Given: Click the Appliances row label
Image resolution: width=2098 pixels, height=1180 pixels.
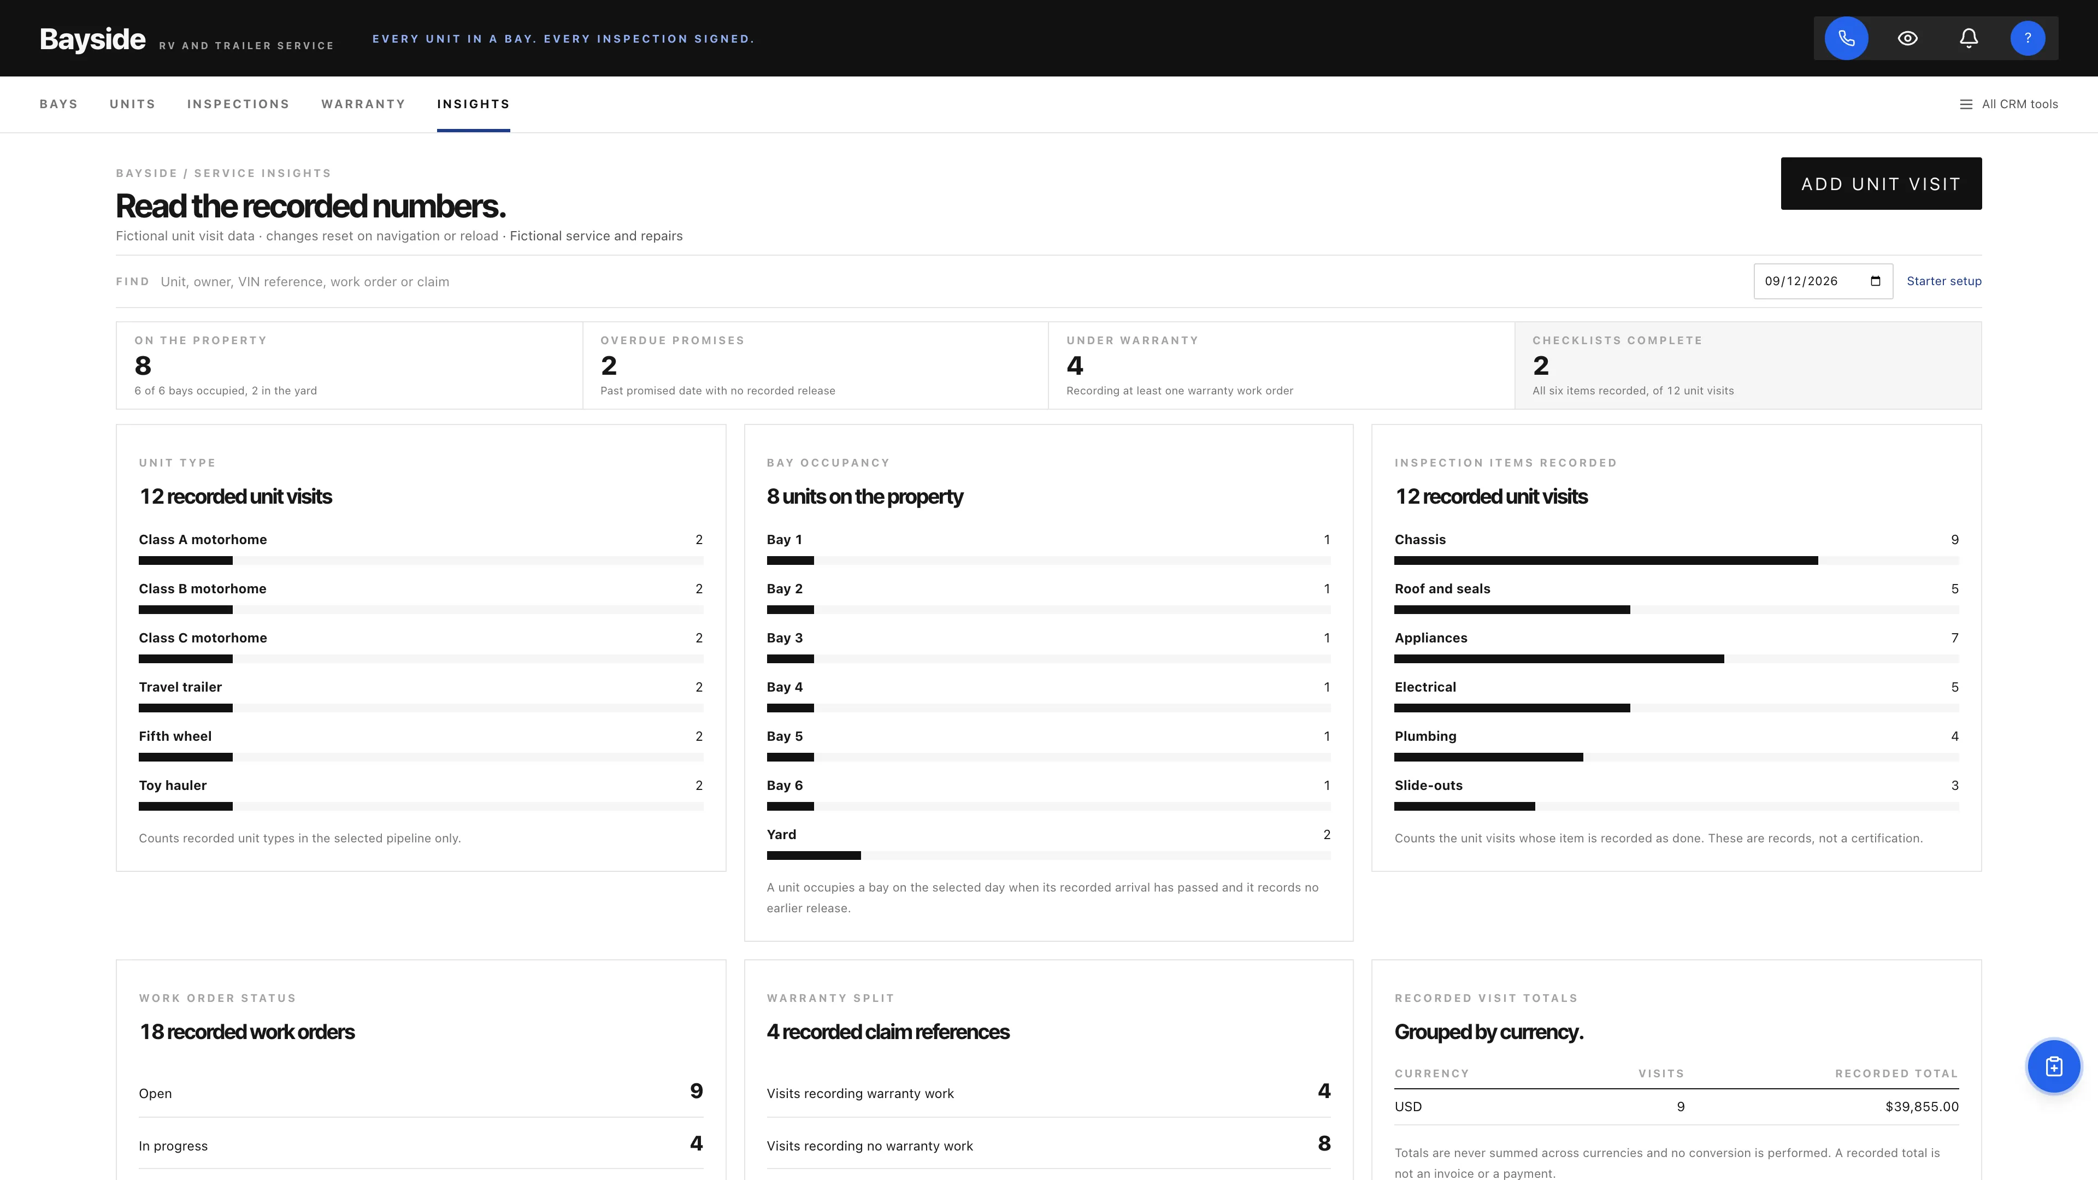Looking at the screenshot, I should [x=1431, y=638].
